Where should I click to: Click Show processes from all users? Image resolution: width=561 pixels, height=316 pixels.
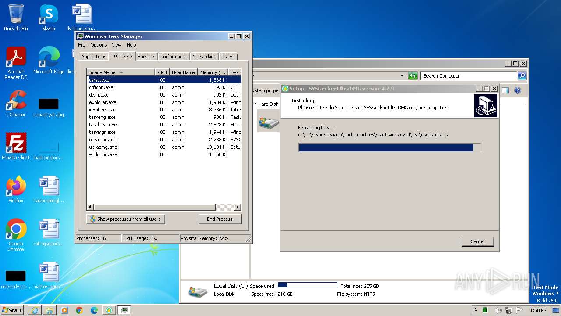click(x=125, y=219)
